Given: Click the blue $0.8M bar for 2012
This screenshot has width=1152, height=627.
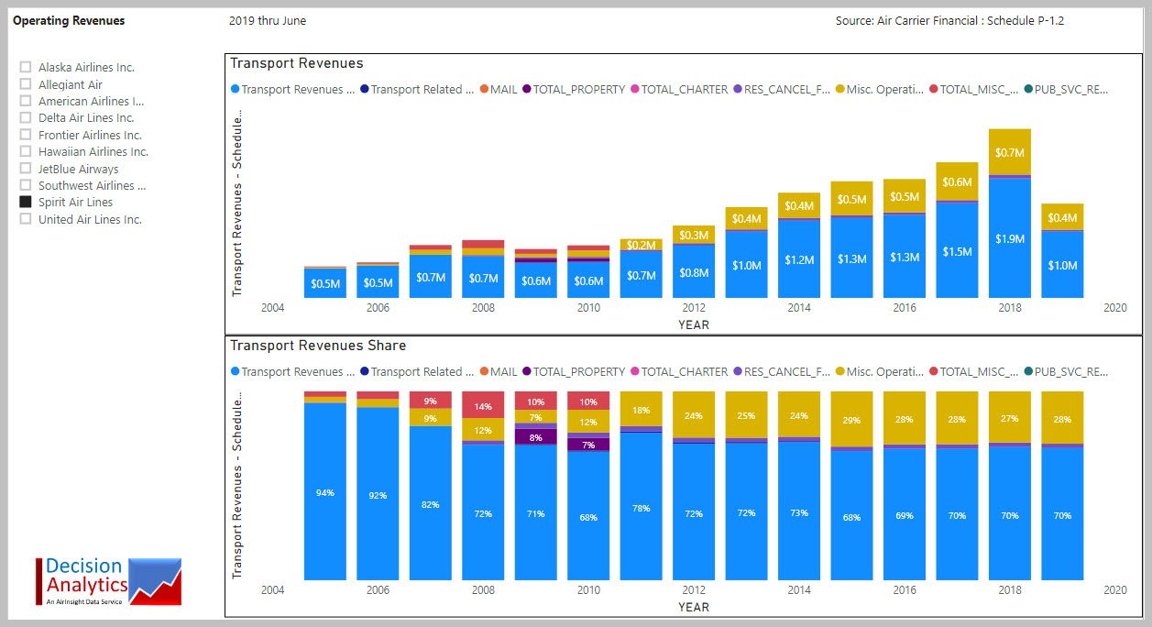Looking at the screenshot, I should point(694,271).
